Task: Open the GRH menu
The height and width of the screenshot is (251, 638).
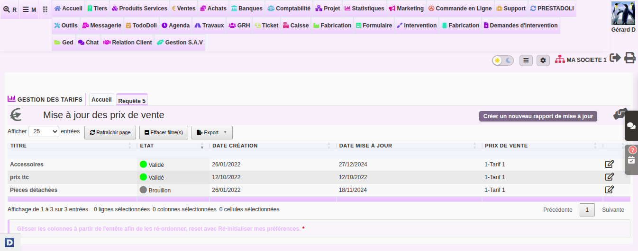Action: (x=239, y=26)
